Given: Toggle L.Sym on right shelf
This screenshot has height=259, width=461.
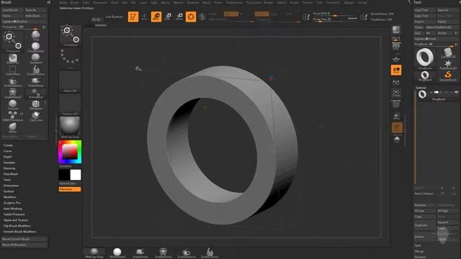Looking at the screenshot, I should coord(396,82).
